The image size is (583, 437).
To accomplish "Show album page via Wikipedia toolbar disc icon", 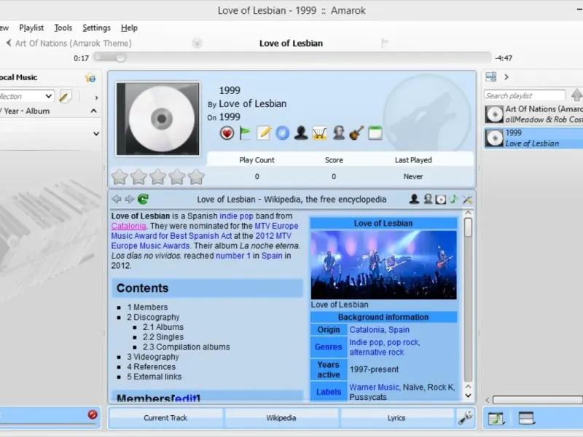I will pos(441,200).
